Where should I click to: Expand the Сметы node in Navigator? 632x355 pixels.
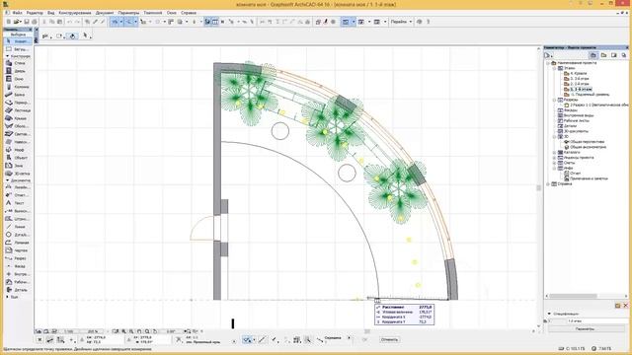(x=554, y=163)
